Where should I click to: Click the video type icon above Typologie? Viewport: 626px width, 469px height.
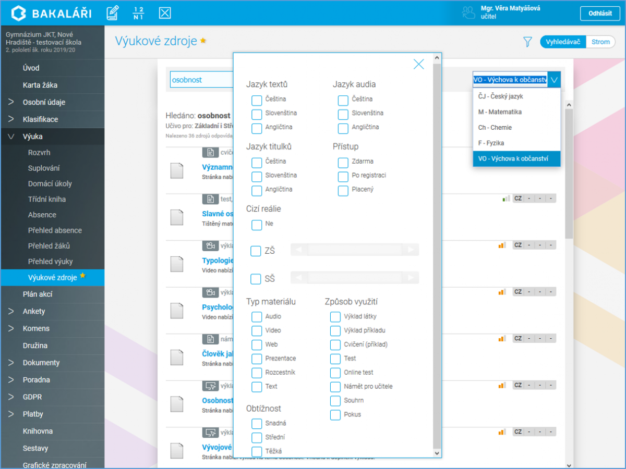tap(210, 245)
